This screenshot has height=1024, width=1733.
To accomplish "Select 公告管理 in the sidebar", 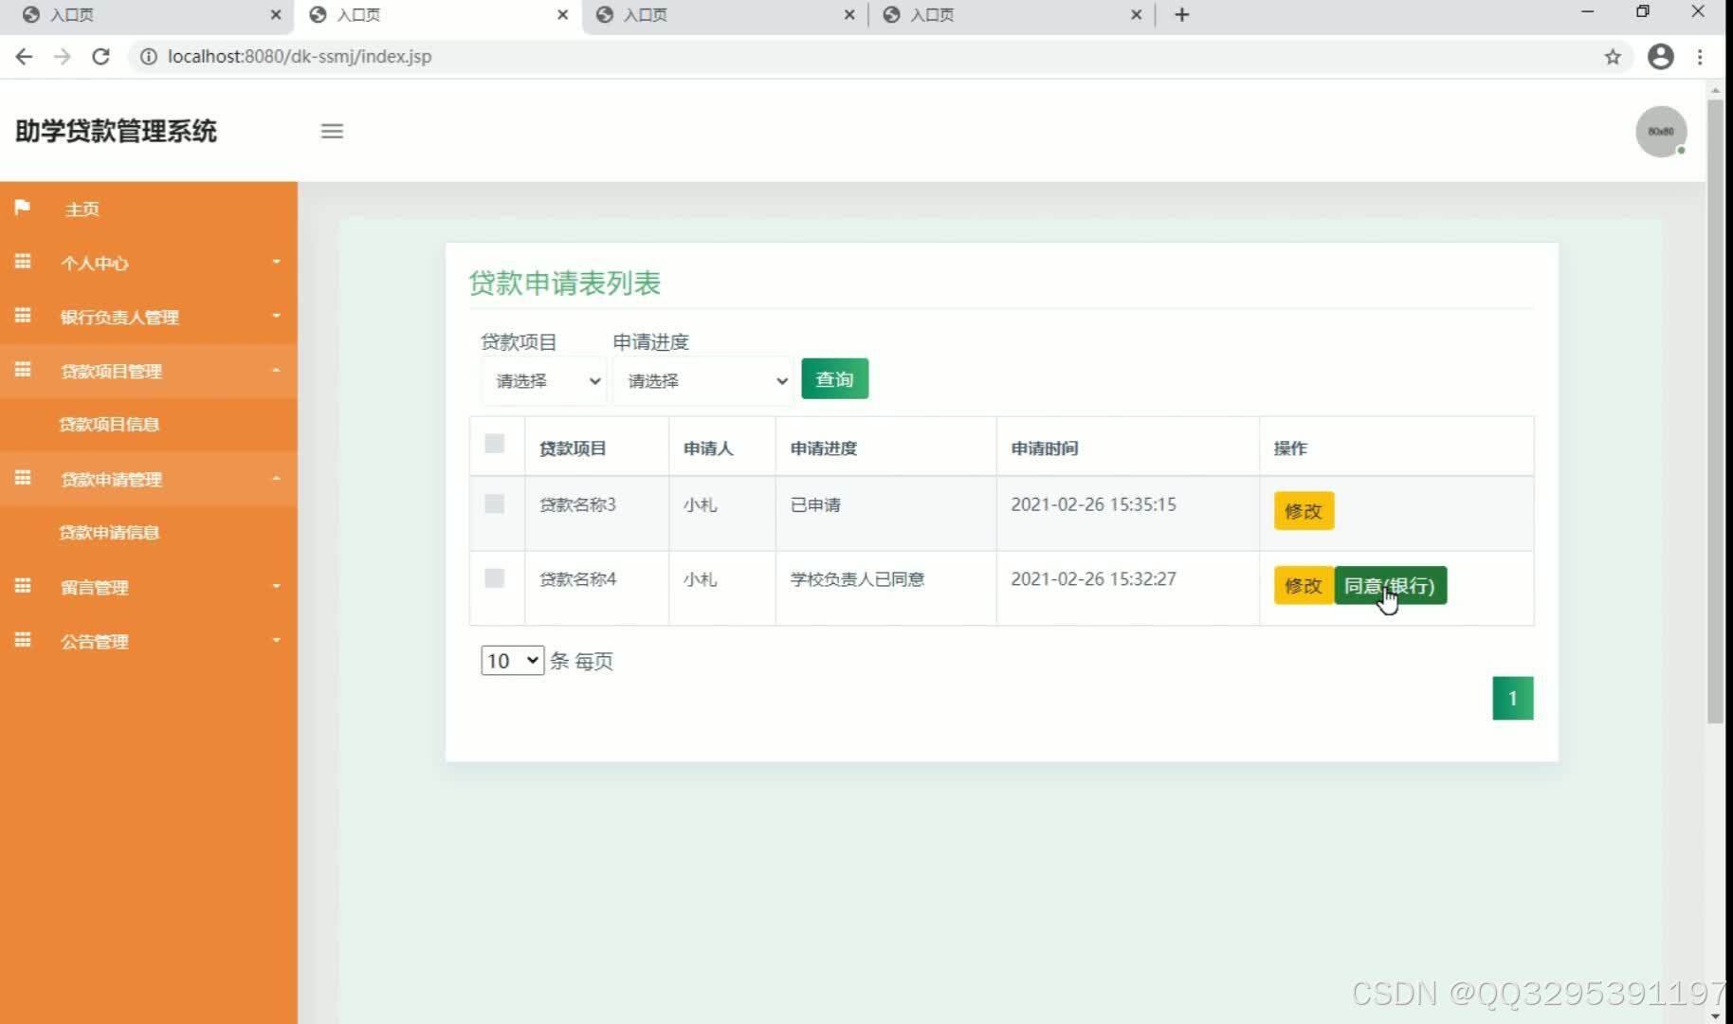I will click(x=94, y=641).
